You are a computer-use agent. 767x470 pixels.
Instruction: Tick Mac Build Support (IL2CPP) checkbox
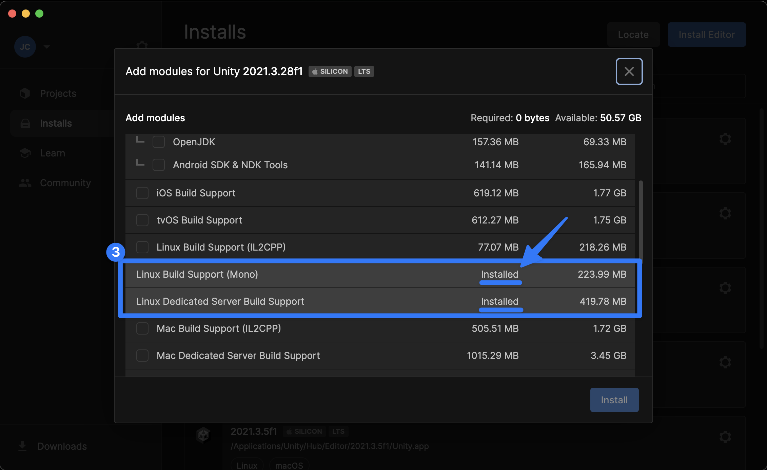(142, 328)
